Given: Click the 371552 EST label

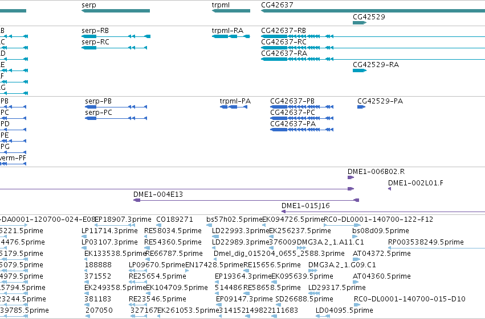Looking at the screenshot, I should 98,276.
